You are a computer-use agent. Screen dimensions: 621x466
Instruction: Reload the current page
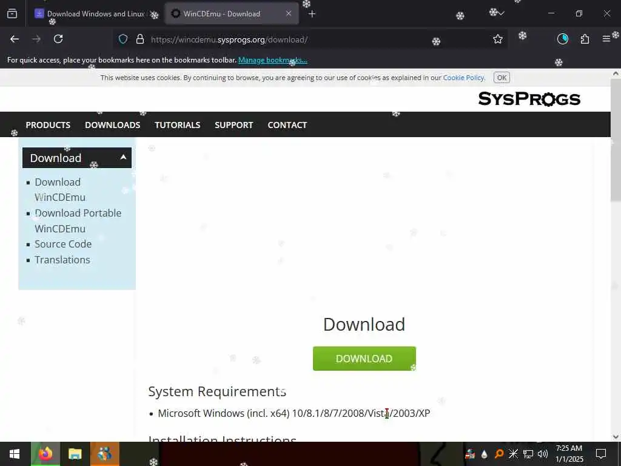[x=58, y=39]
